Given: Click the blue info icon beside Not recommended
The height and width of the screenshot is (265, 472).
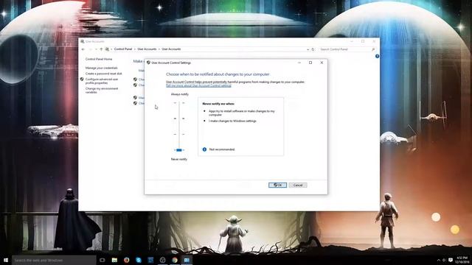Looking at the screenshot, I should pos(204,149).
